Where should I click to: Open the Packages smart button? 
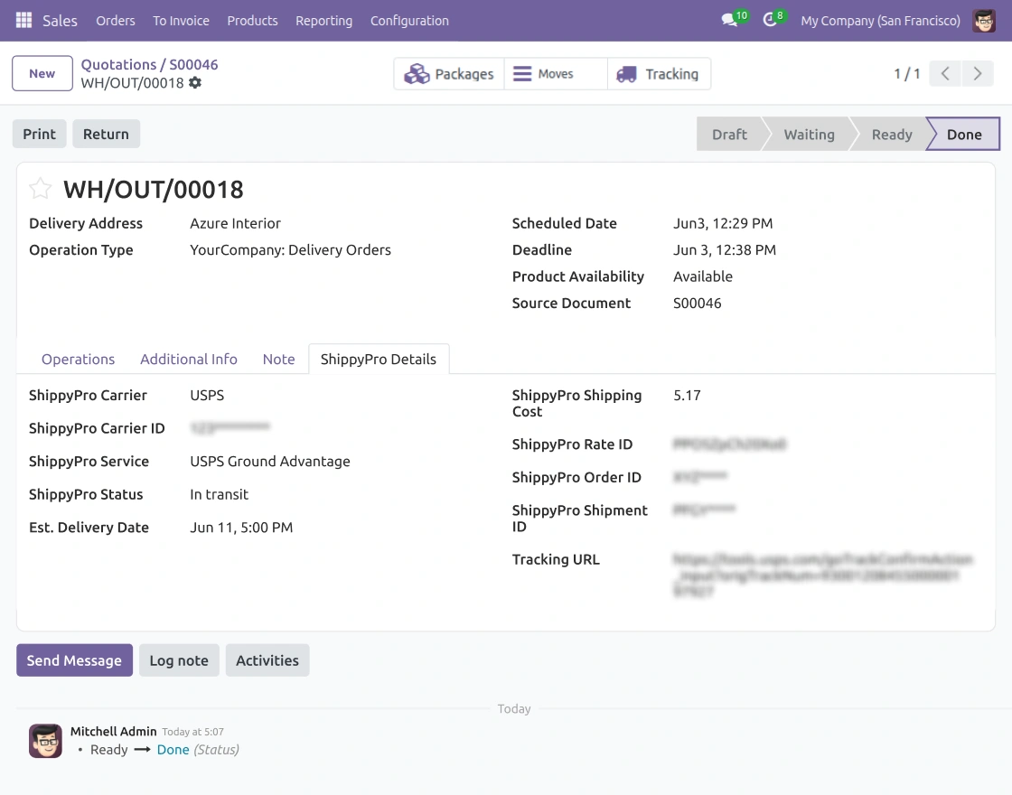click(x=448, y=73)
